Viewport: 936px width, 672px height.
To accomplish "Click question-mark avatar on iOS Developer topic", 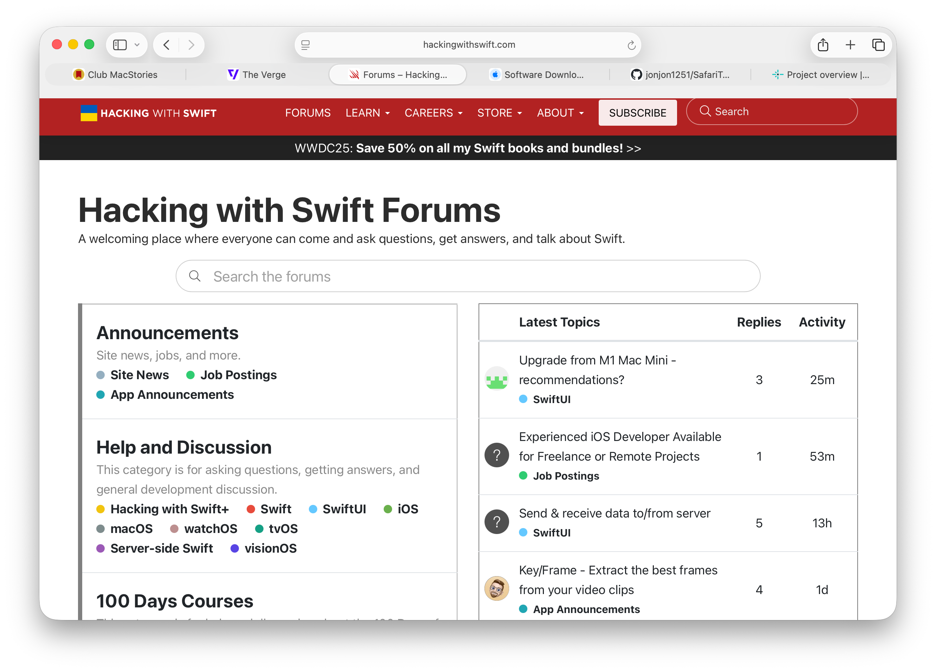I will (x=496, y=455).
